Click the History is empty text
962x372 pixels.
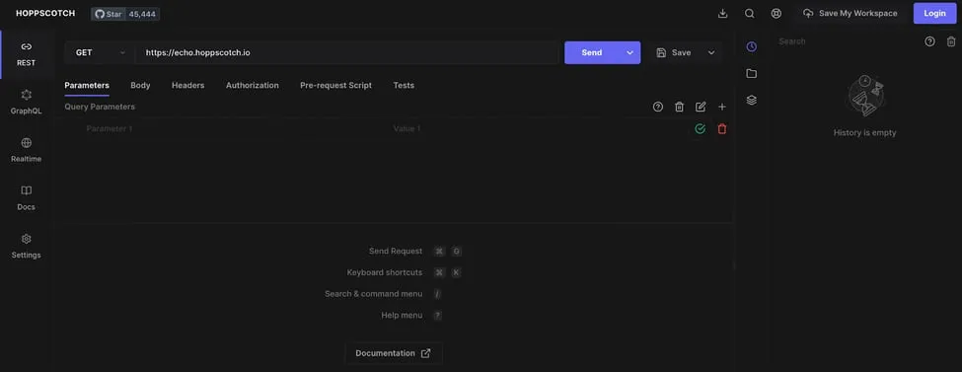point(864,132)
